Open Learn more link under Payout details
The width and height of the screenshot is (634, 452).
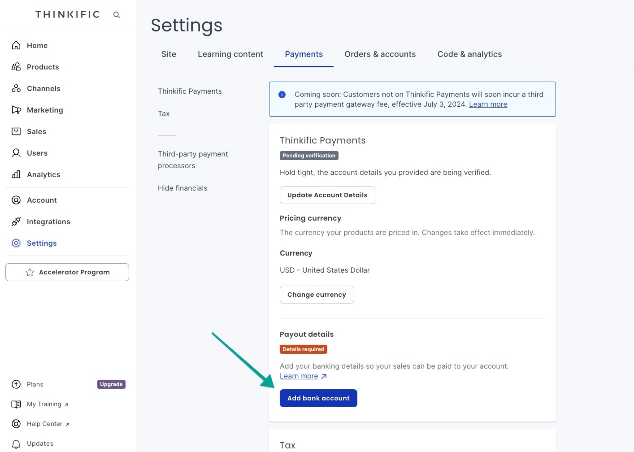pyautogui.click(x=299, y=376)
